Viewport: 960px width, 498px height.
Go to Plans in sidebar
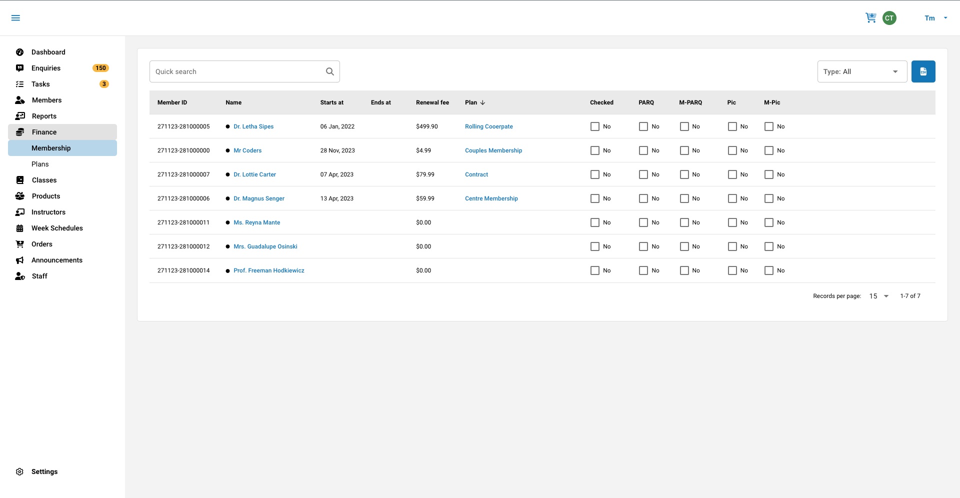[40, 164]
